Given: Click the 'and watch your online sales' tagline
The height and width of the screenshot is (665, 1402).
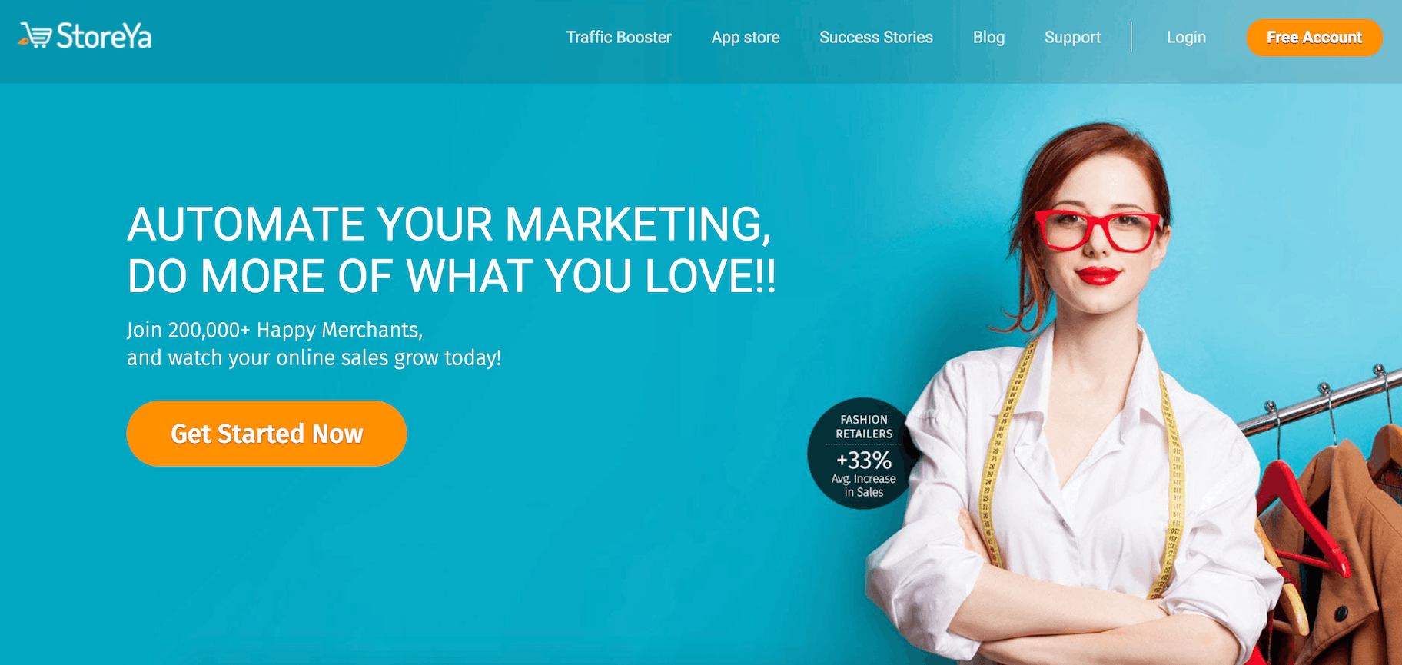Looking at the screenshot, I should click(314, 358).
